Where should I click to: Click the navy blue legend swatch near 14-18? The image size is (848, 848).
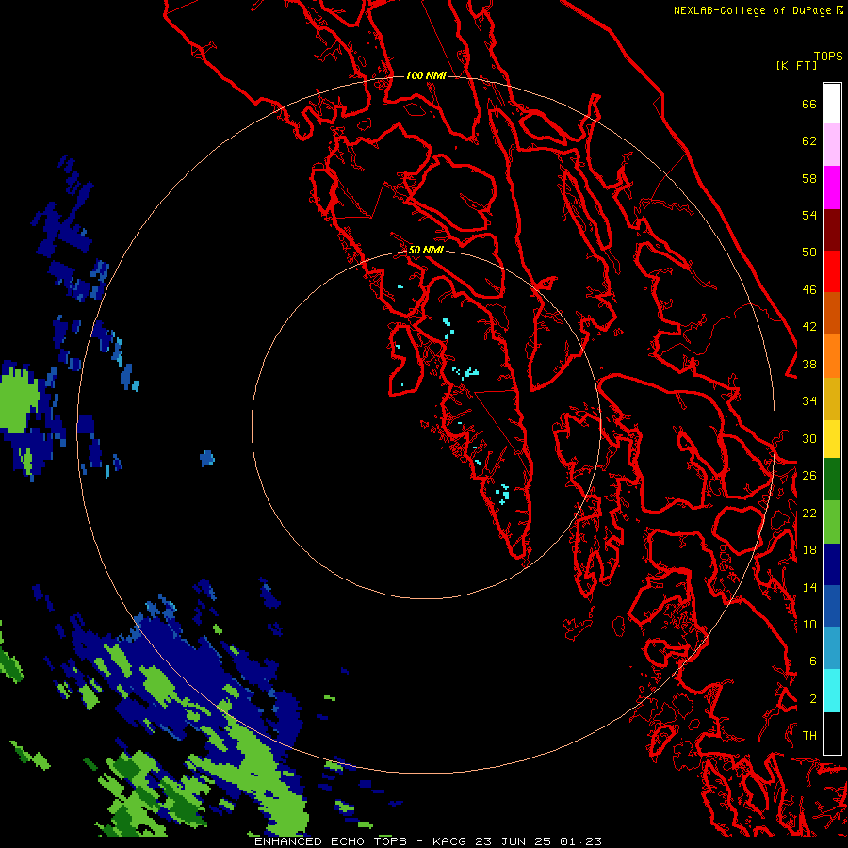coord(832,563)
